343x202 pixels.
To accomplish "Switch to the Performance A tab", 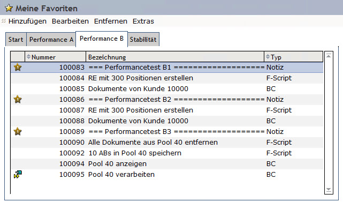I will coord(51,40).
